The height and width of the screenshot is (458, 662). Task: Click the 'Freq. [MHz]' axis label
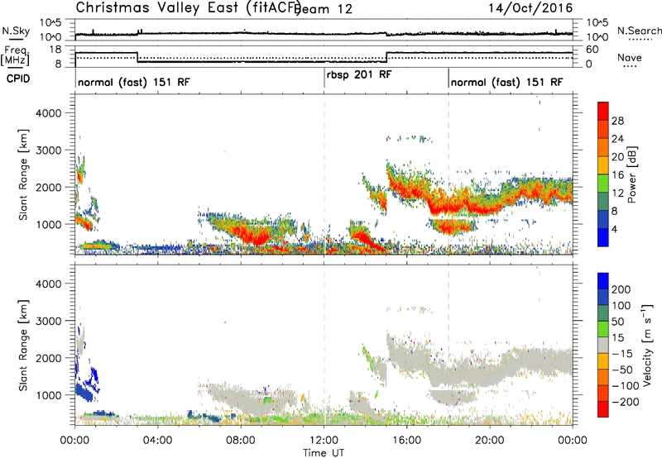(x=16, y=55)
